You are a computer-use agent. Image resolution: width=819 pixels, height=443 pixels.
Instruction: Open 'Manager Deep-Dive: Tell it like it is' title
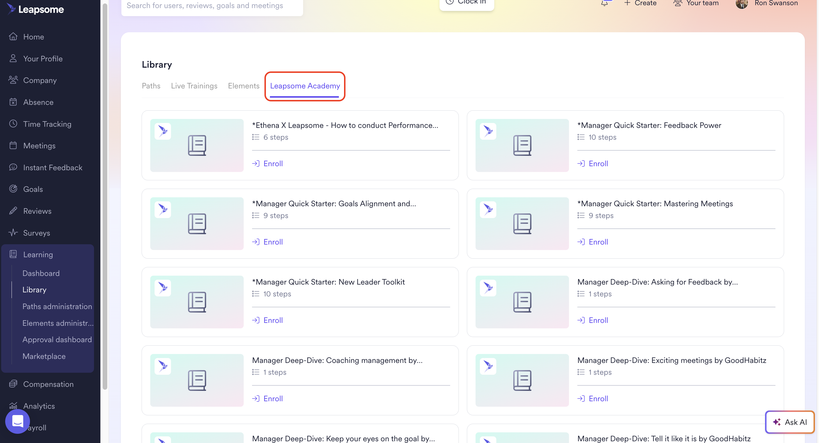click(664, 439)
